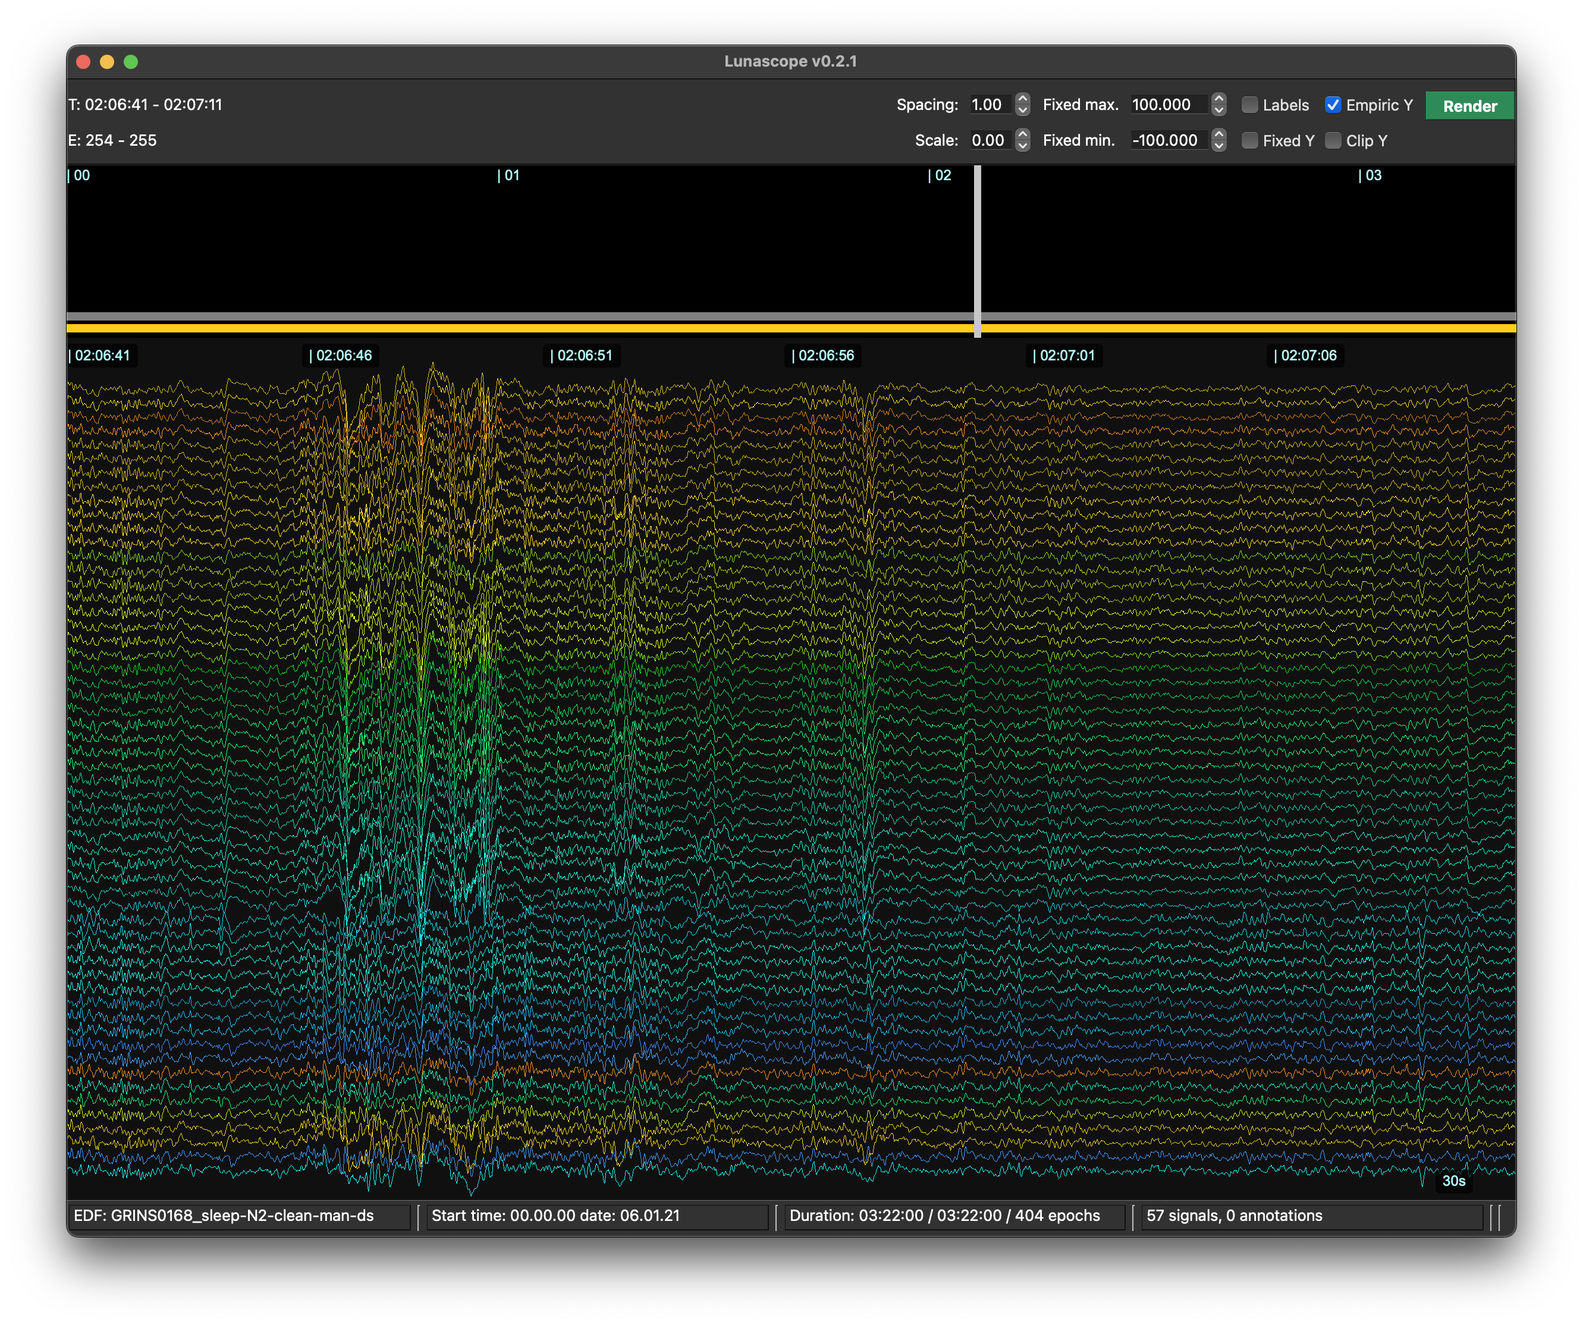Enable the Clip Y checkbox
This screenshot has height=1325, width=1583.
[1333, 141]
